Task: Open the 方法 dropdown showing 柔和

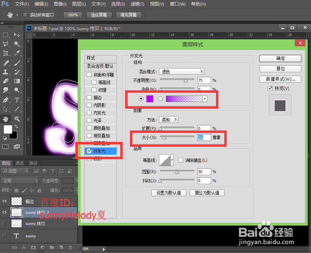Action: coord(168,119)
